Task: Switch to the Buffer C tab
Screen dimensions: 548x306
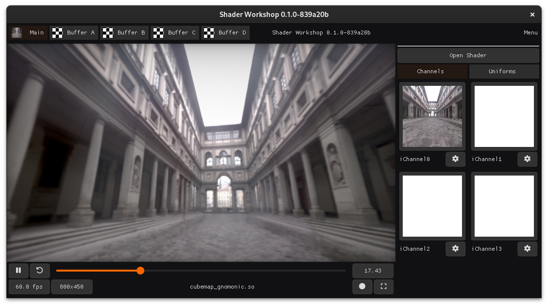Action: tap(175, 32)
